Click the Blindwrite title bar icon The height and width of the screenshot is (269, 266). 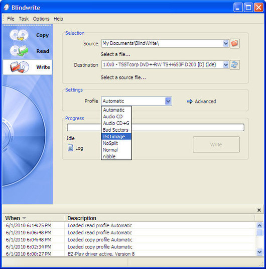(x=7, y=7)
